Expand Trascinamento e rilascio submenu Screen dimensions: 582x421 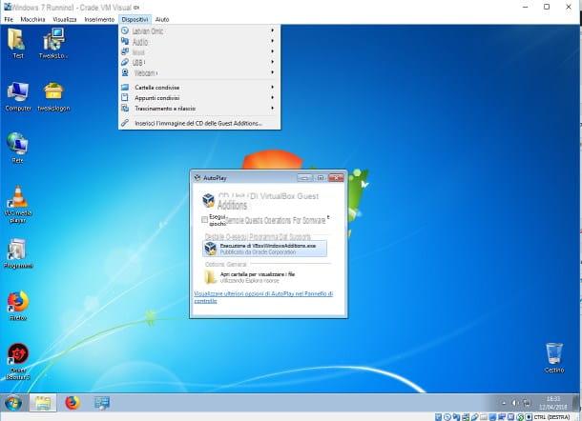[199, 109]
